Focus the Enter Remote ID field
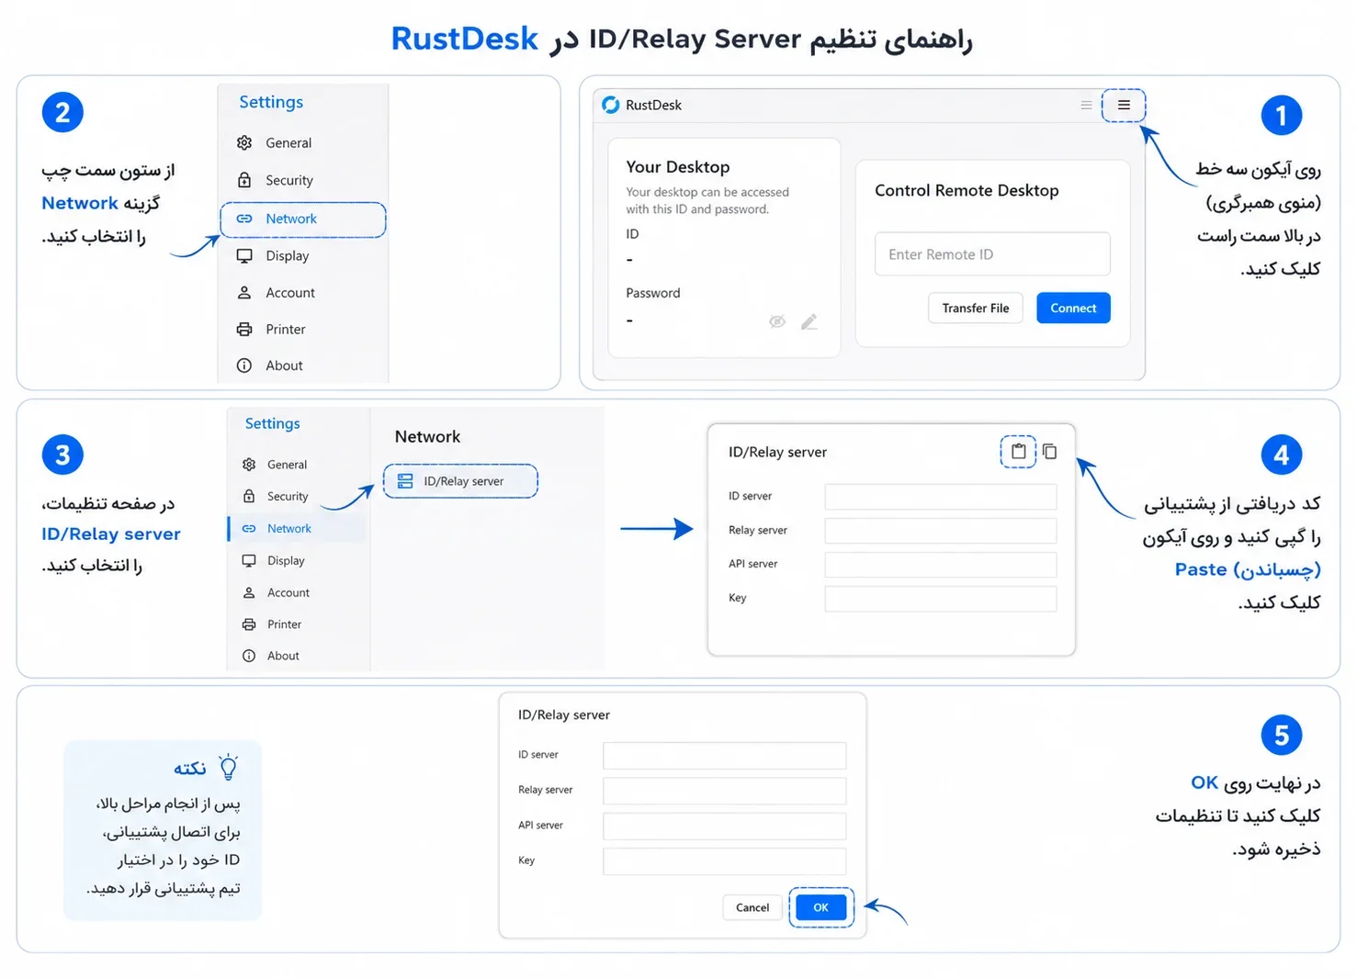1357x978 pixels. 992,254
